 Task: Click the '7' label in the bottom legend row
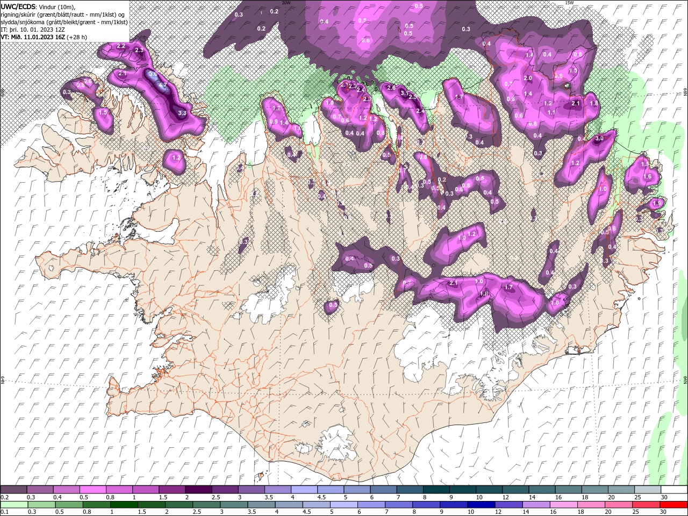(x=386, y=512)
